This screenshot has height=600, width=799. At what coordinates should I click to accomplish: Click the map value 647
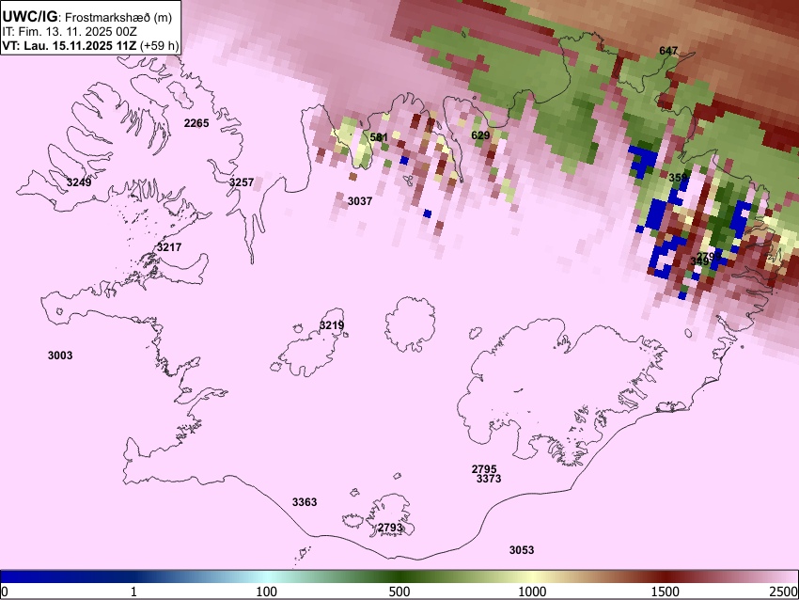[x=668, y=51]
